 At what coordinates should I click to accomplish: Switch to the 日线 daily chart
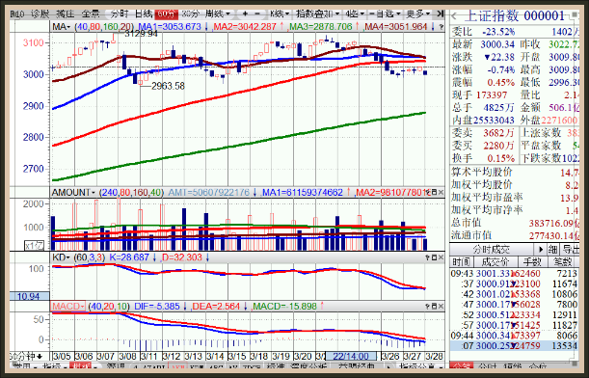[x=144, y=13]
